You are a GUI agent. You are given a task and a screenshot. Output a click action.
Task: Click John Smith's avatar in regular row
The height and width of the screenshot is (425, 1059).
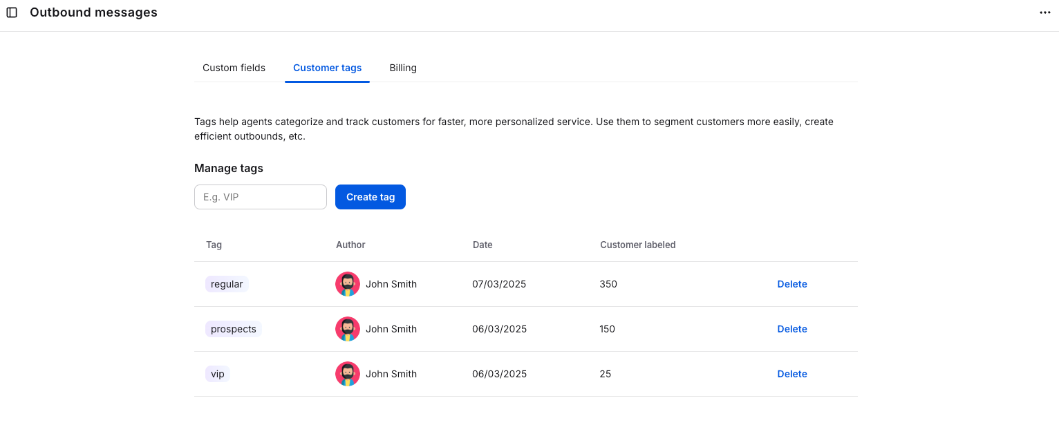(x=348, y=284)
